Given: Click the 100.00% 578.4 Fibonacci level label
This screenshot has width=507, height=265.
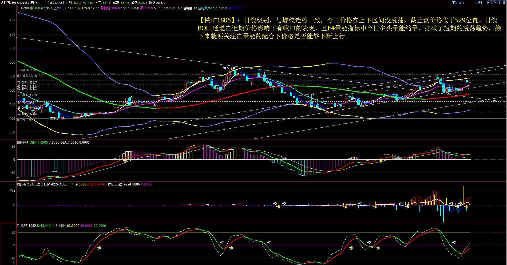Looking at the screenshot, I should coord(28,70).
